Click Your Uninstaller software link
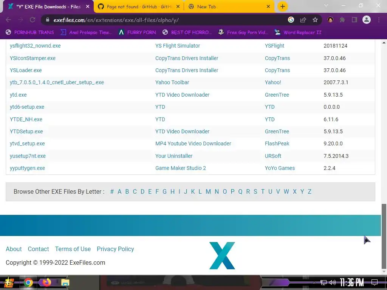Image resolution: width=387 pixels, height=290 pixels. click(x=174, y=156)
